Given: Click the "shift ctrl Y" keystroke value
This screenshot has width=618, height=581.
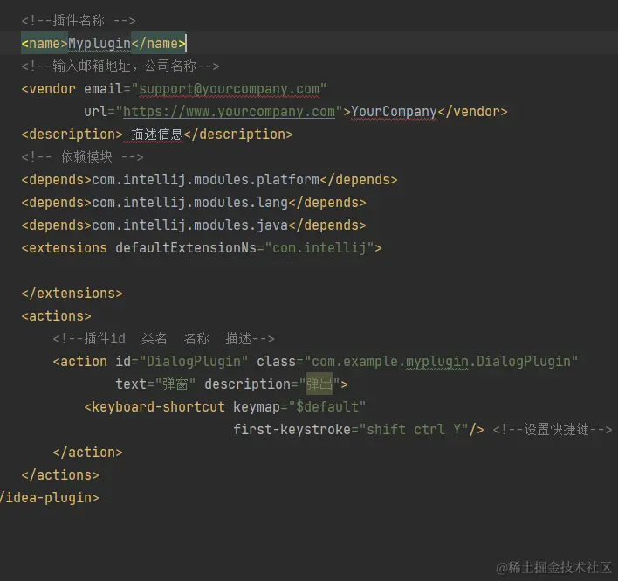Looking at the screenshot, I should click(x=414, y=430).
